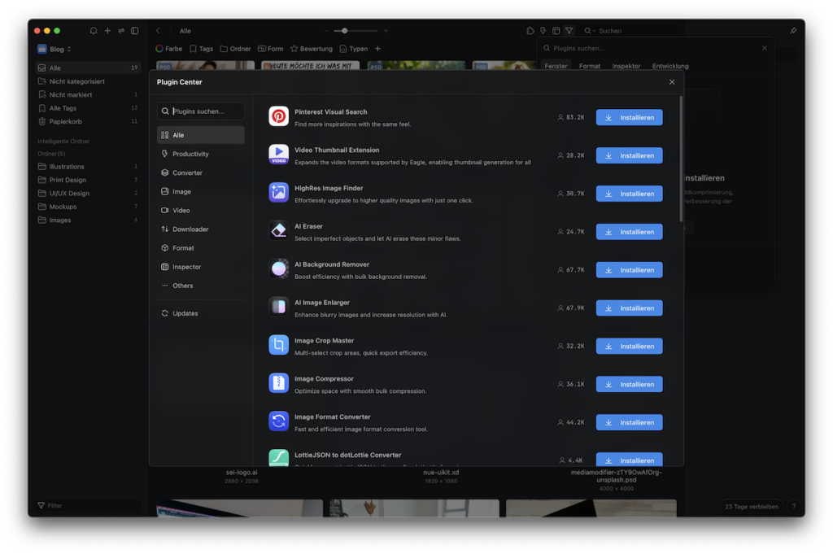
Task: Select the Converter plugin category
Action: (x=201, y=172)
